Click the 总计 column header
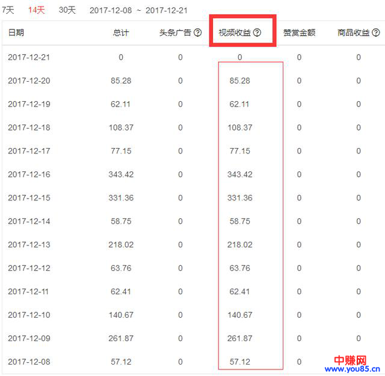The image size is (385, 376). point(120,33)
